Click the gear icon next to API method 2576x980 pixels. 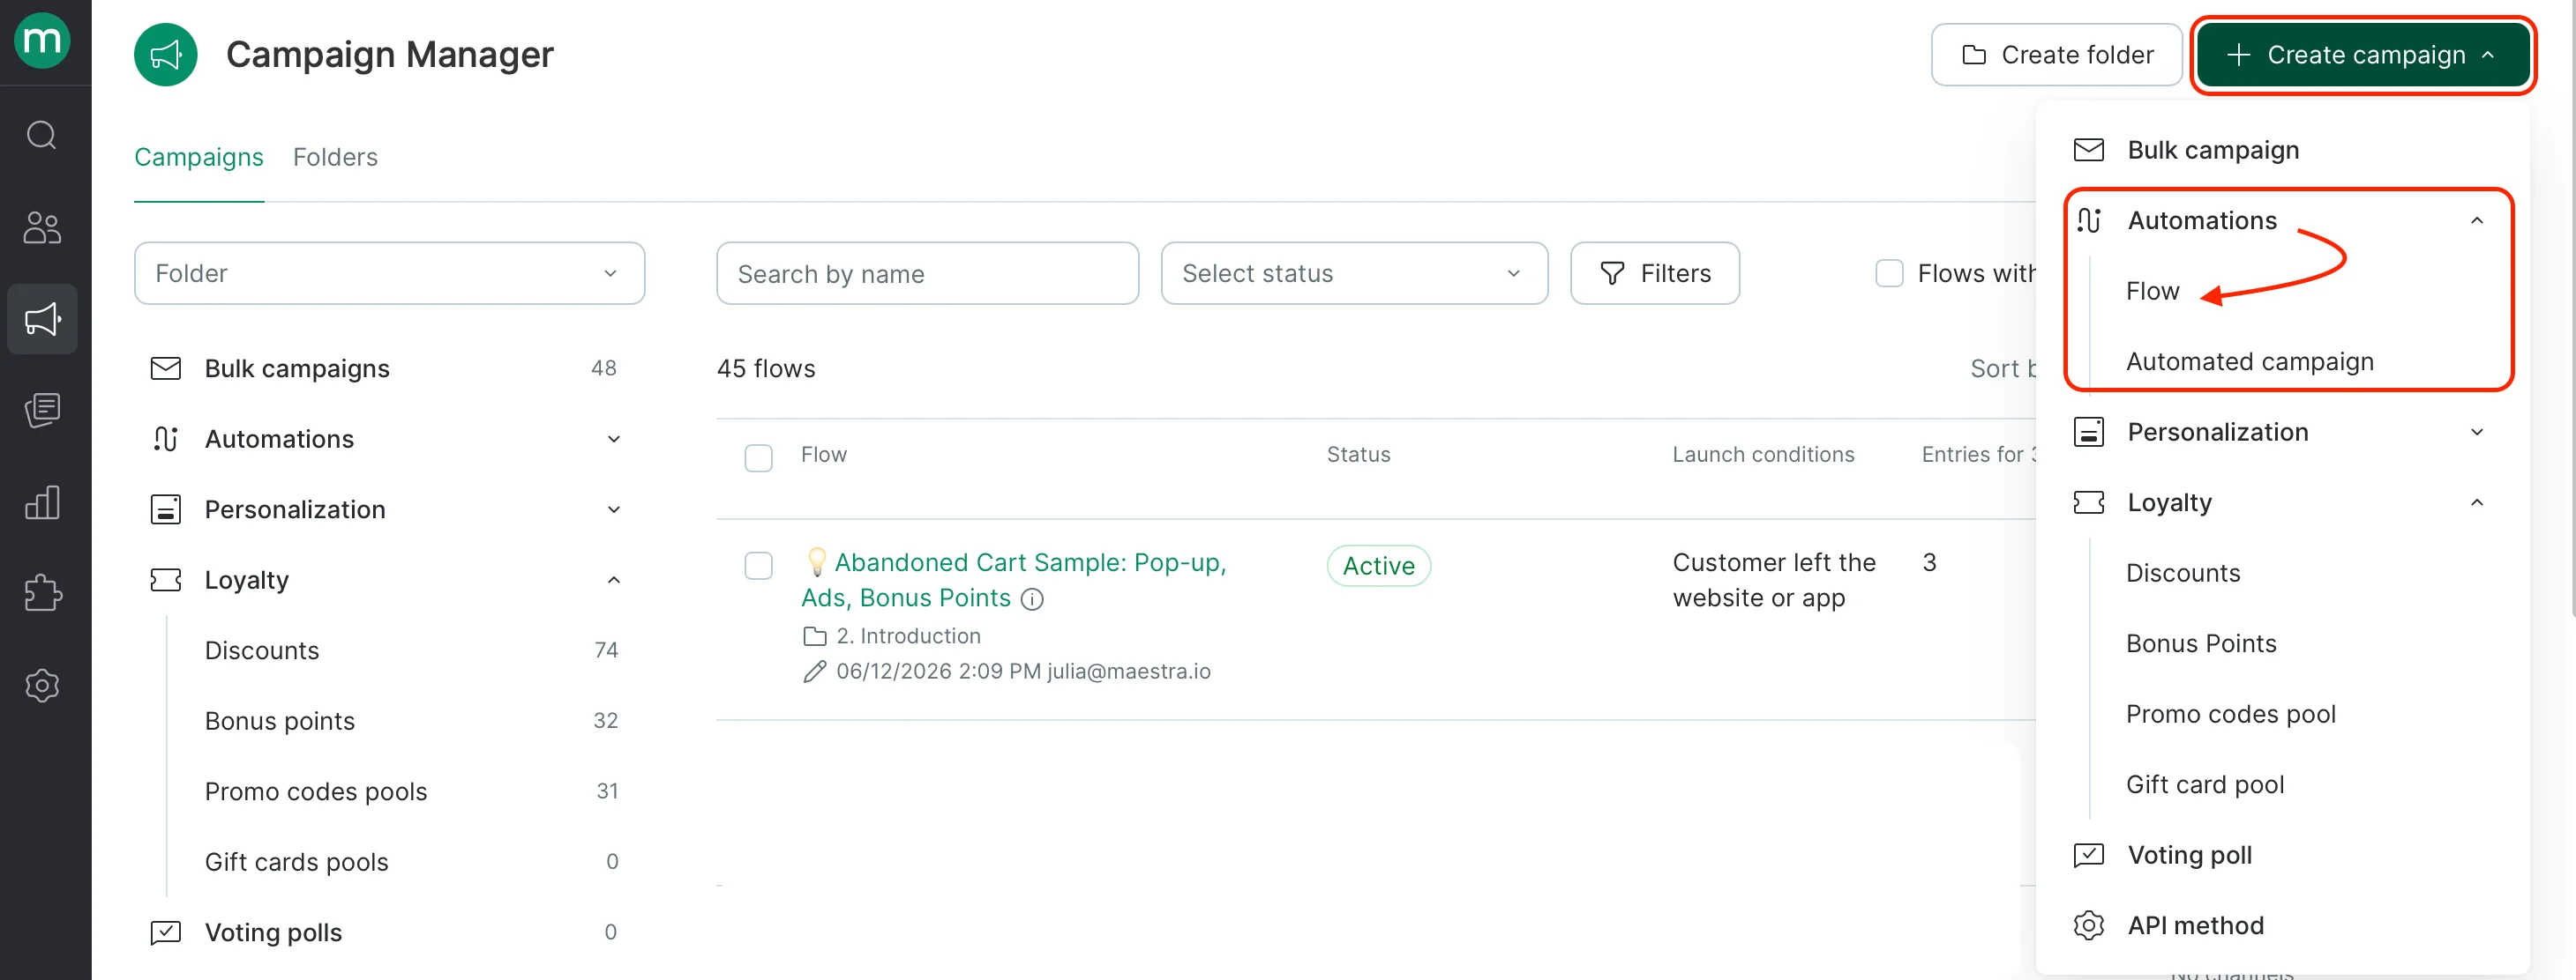pos(2089,925)
